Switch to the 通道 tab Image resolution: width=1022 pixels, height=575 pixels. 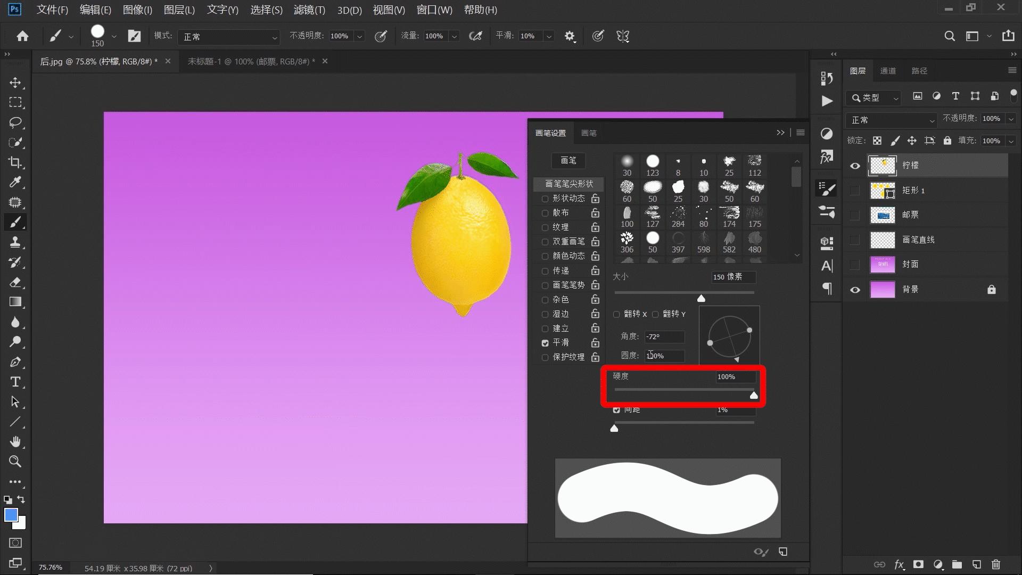click(887, 71)
